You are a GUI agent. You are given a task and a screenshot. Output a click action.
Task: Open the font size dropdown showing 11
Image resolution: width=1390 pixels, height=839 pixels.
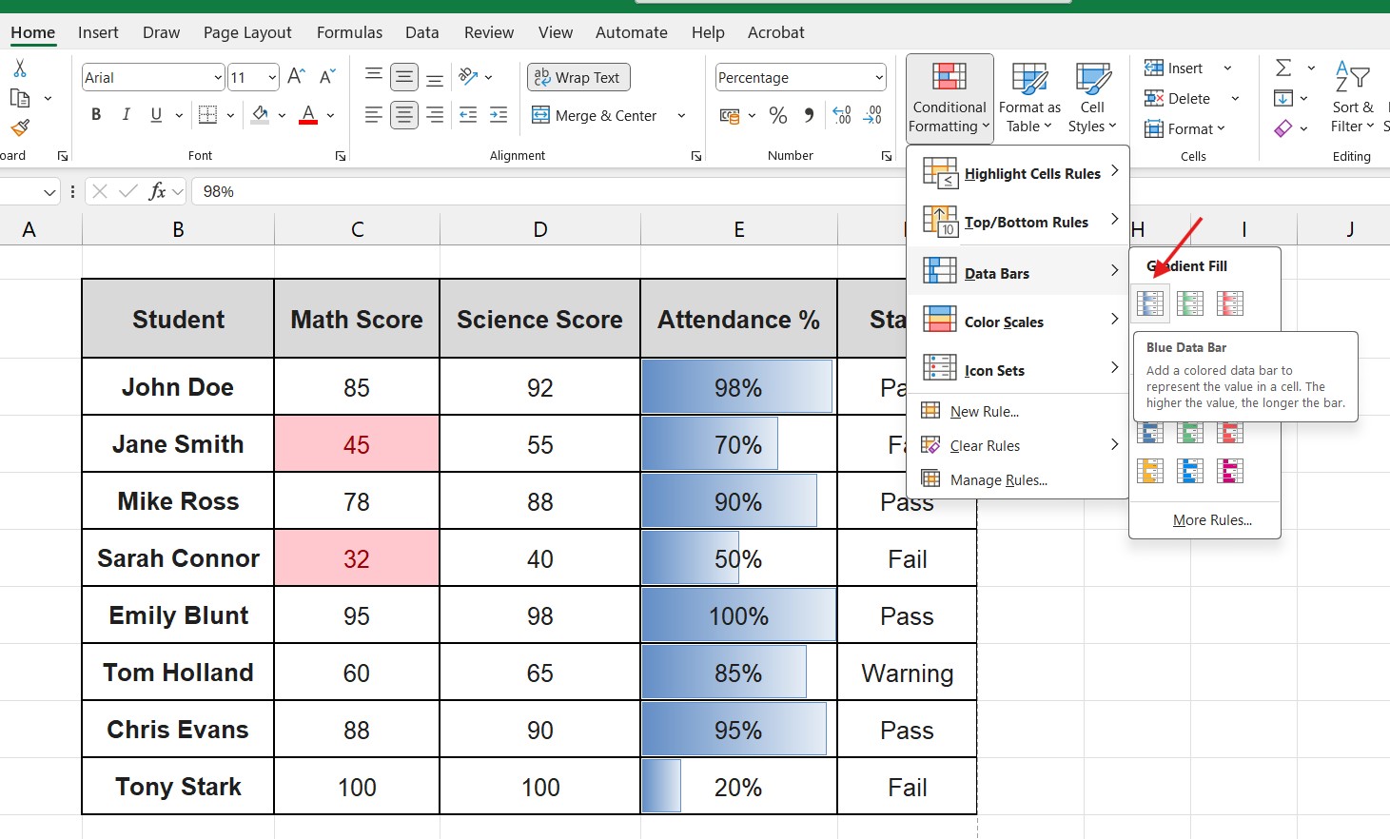[272, 77]
